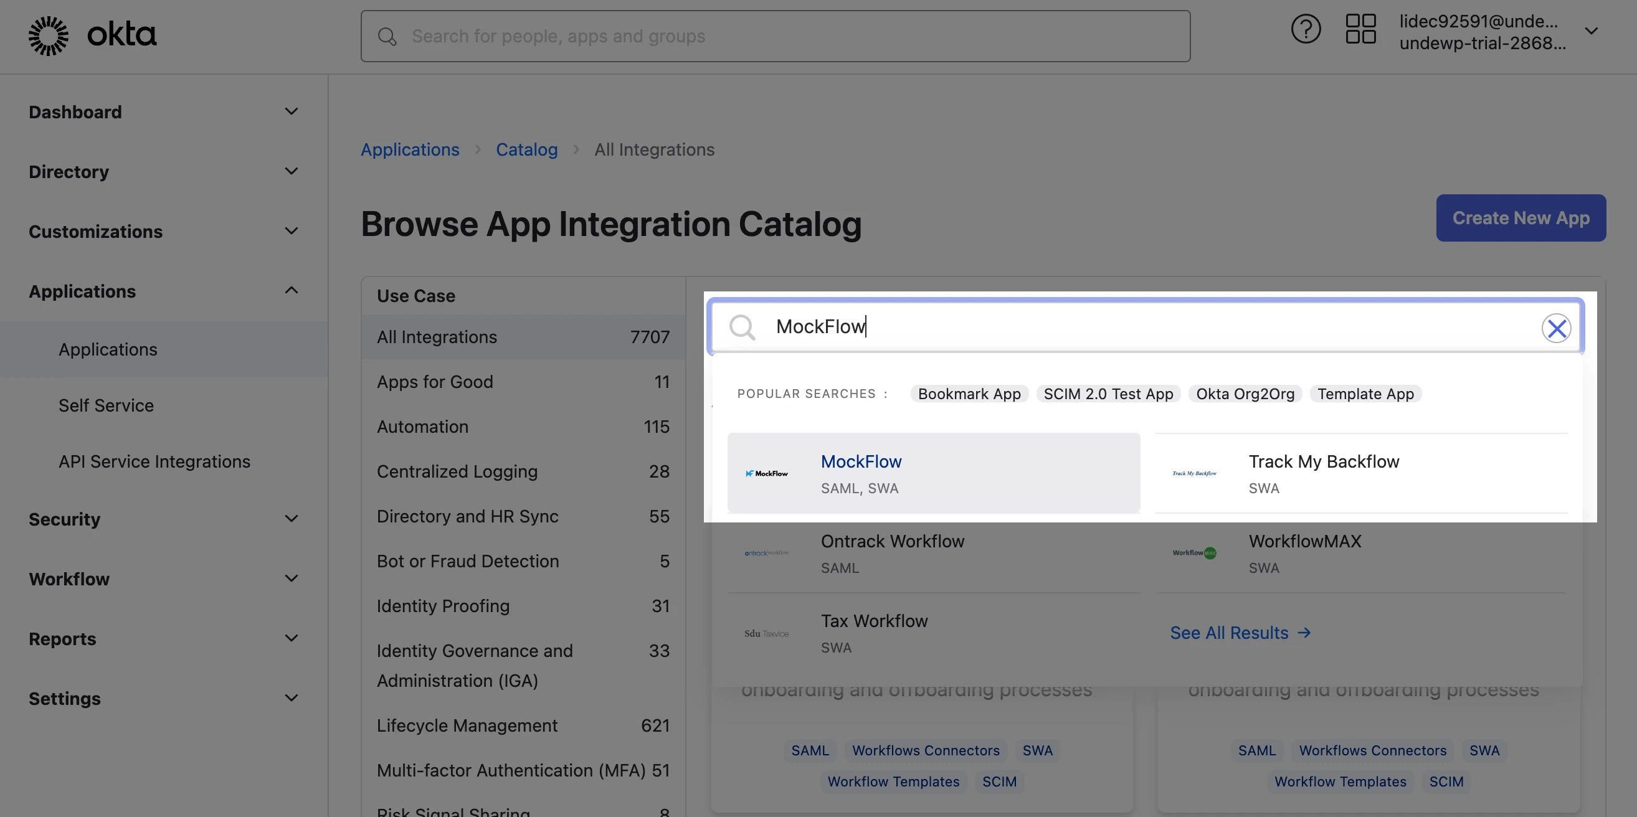Click See All Results link
Viewport: 1637px width, 817px height.
pos(1240,633)
